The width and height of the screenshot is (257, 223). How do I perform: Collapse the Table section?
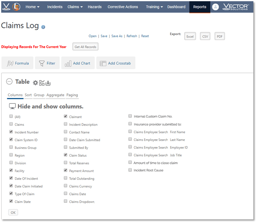click(9, 82)
